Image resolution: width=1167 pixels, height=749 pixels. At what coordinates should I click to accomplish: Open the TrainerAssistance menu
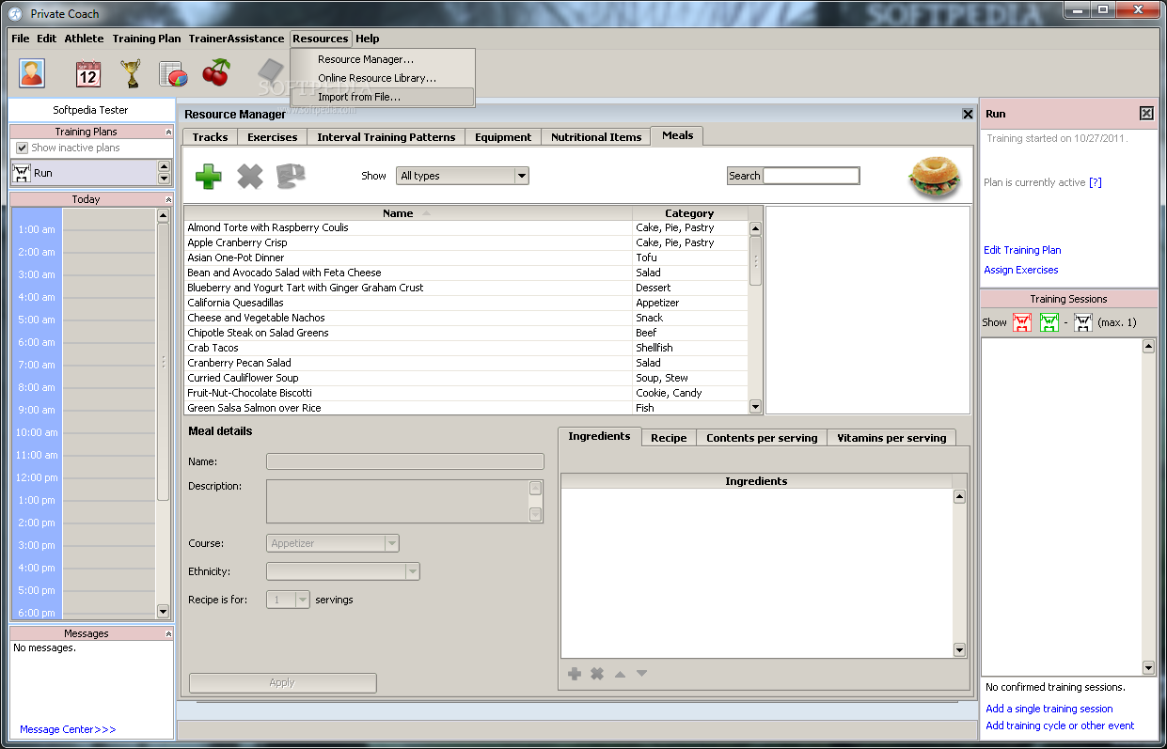(x=236, y=39)
